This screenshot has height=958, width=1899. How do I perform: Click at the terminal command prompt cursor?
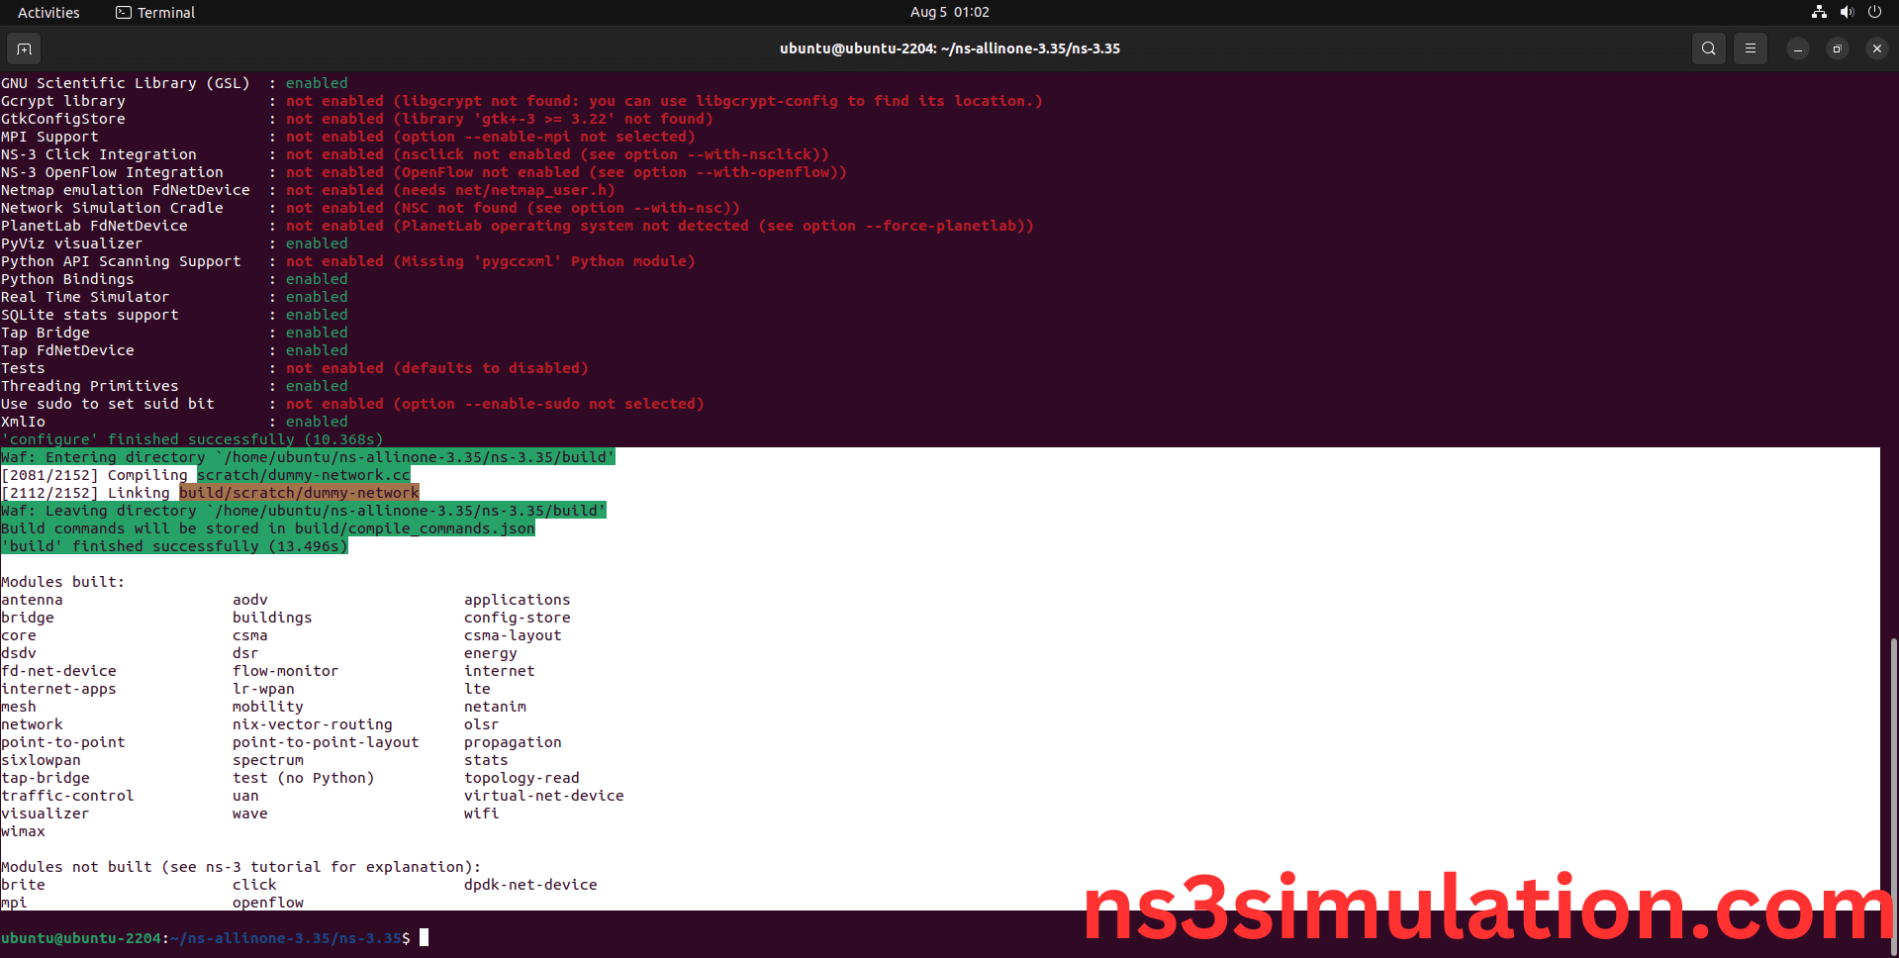click(x=425, y=937)
